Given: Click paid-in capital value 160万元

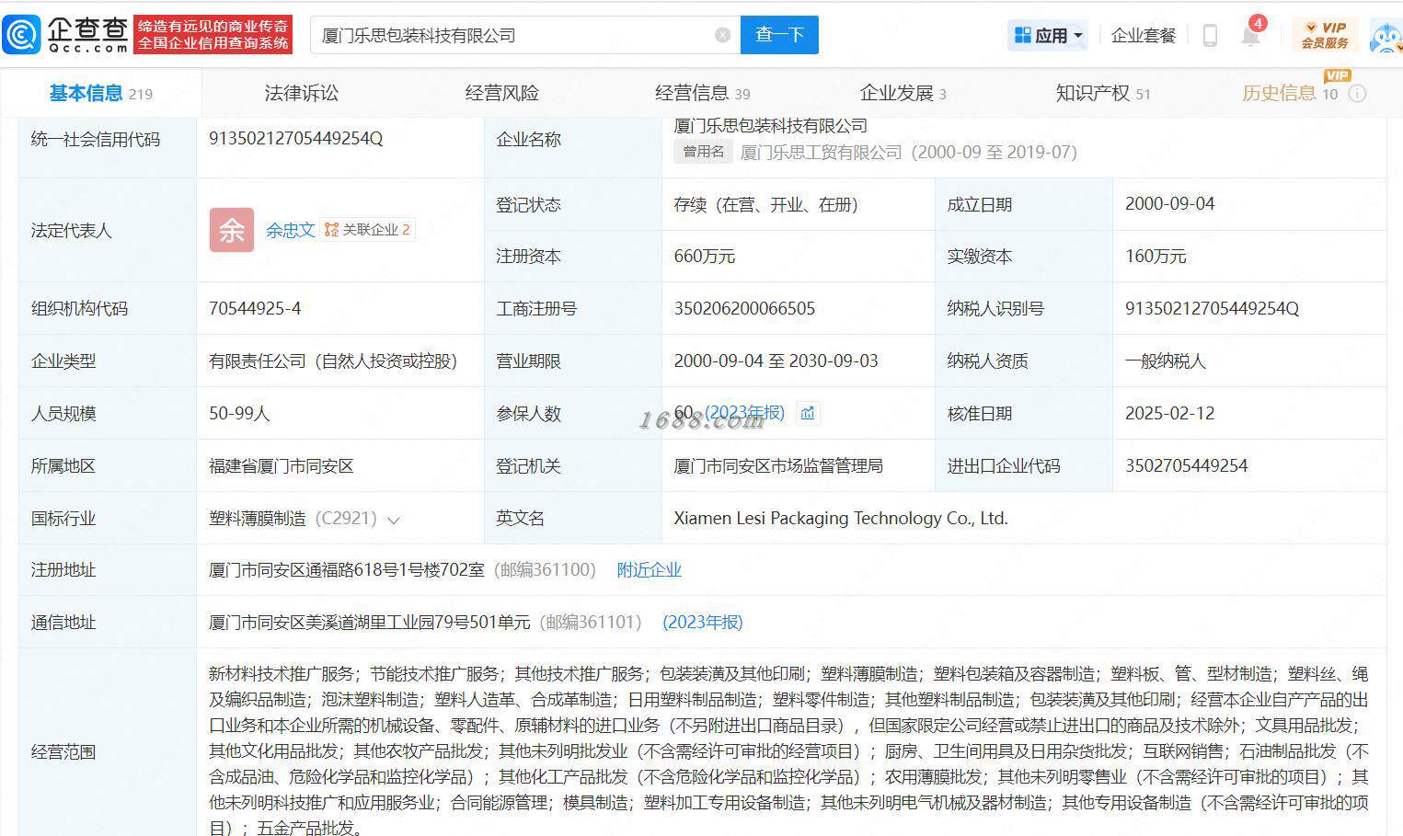Looking at the screenshot, I should pyautogui.click(x=1156, y=257).
